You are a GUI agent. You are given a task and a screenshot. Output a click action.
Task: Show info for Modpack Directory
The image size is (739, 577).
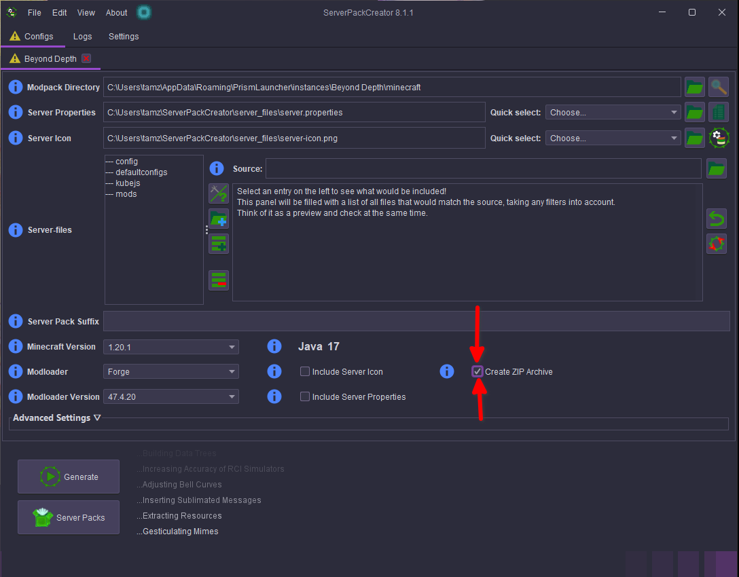16,87
